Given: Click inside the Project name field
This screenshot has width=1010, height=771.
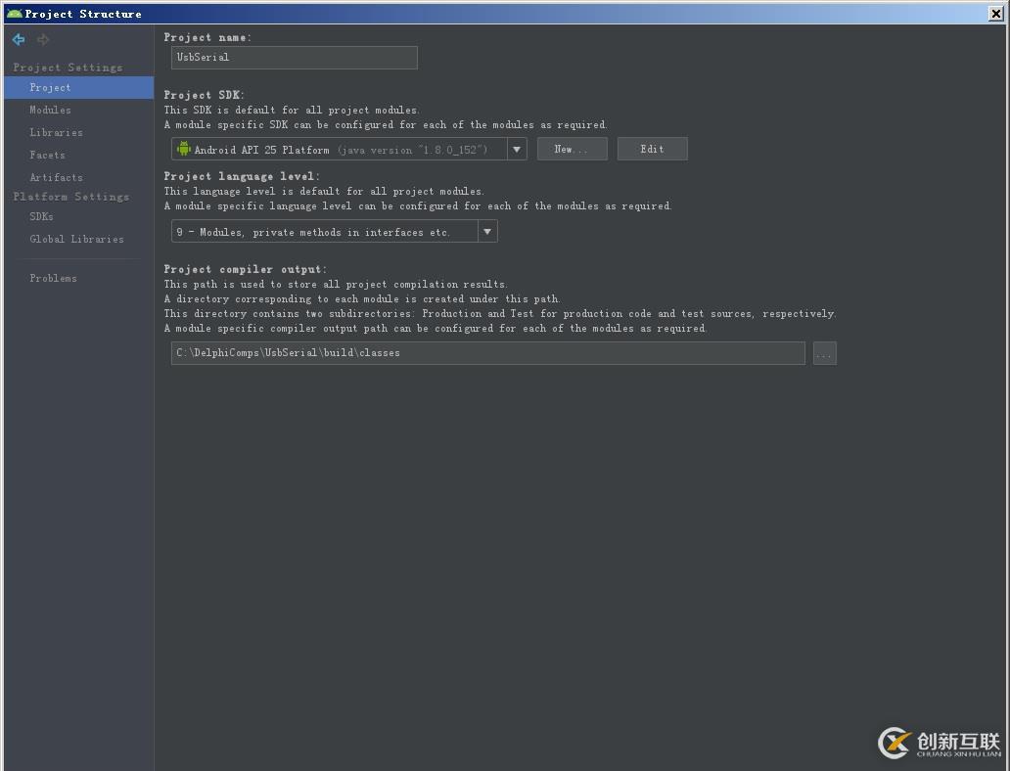Looking at the screenshot, I should click(294, 57).
